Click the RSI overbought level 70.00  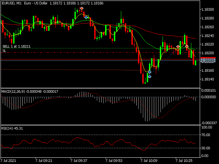tap(206, 135)
